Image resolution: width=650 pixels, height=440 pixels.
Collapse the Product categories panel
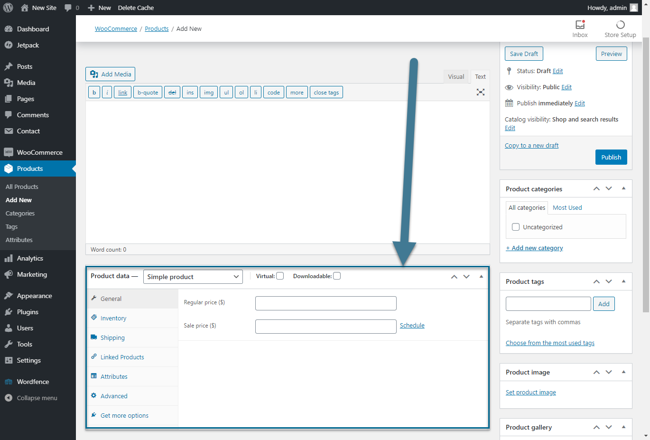[x=623, y=188]
